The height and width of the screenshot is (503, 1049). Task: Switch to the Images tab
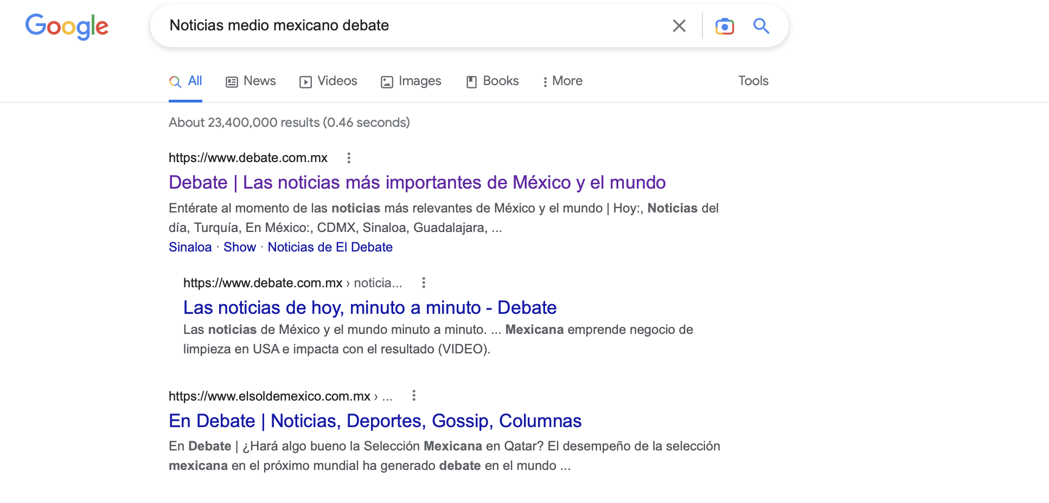(x=411, y=81)
